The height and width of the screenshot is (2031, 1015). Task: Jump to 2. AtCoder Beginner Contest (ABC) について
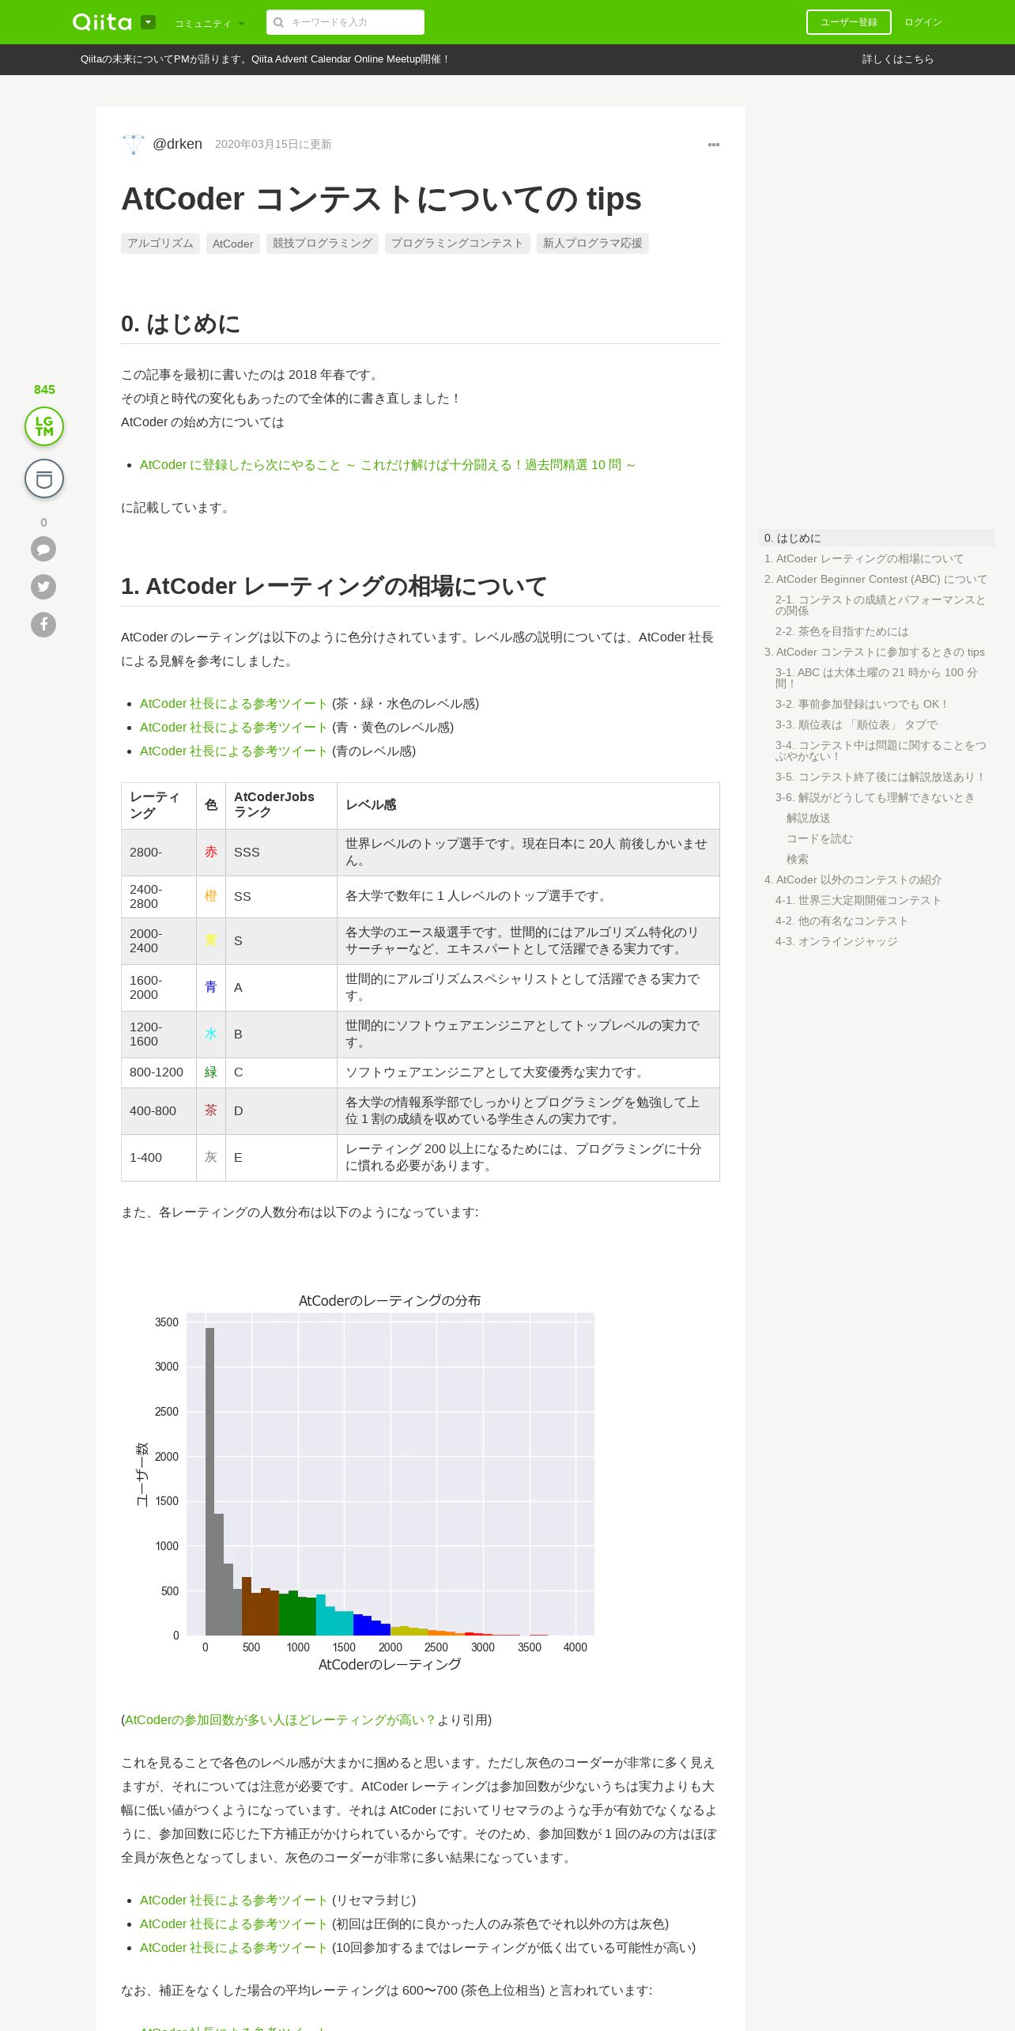coord(876,579)
